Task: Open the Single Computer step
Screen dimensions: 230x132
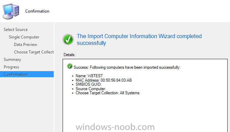Action: [24, 37]
